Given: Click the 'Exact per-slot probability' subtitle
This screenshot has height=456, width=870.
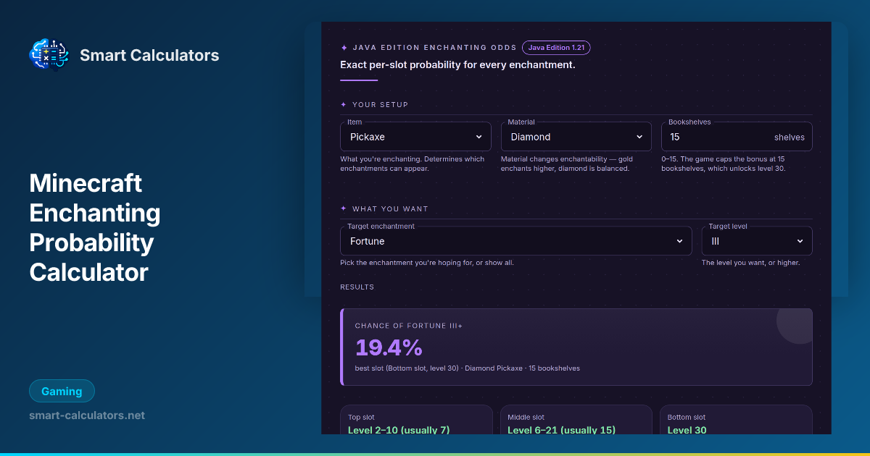Looking at the screenshot, I should point(457,65).
